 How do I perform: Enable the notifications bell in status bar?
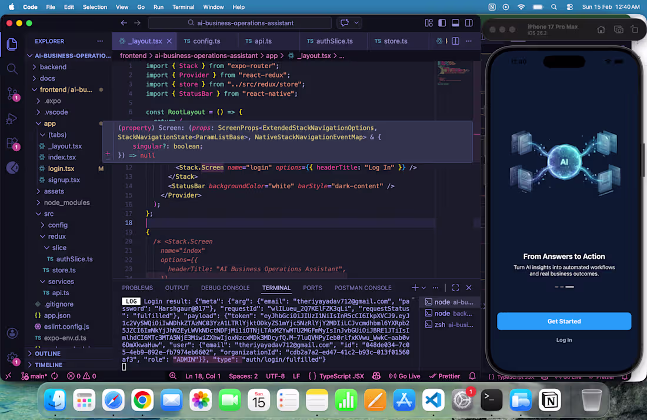[471, 375]
